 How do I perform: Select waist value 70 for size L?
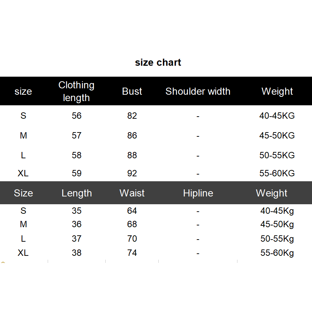(132, 239)
